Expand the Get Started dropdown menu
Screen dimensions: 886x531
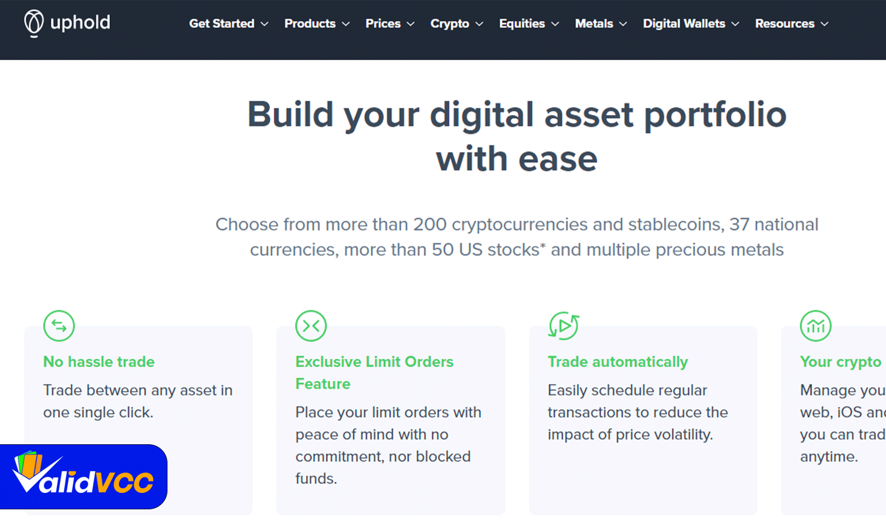[x=226, y=23]
